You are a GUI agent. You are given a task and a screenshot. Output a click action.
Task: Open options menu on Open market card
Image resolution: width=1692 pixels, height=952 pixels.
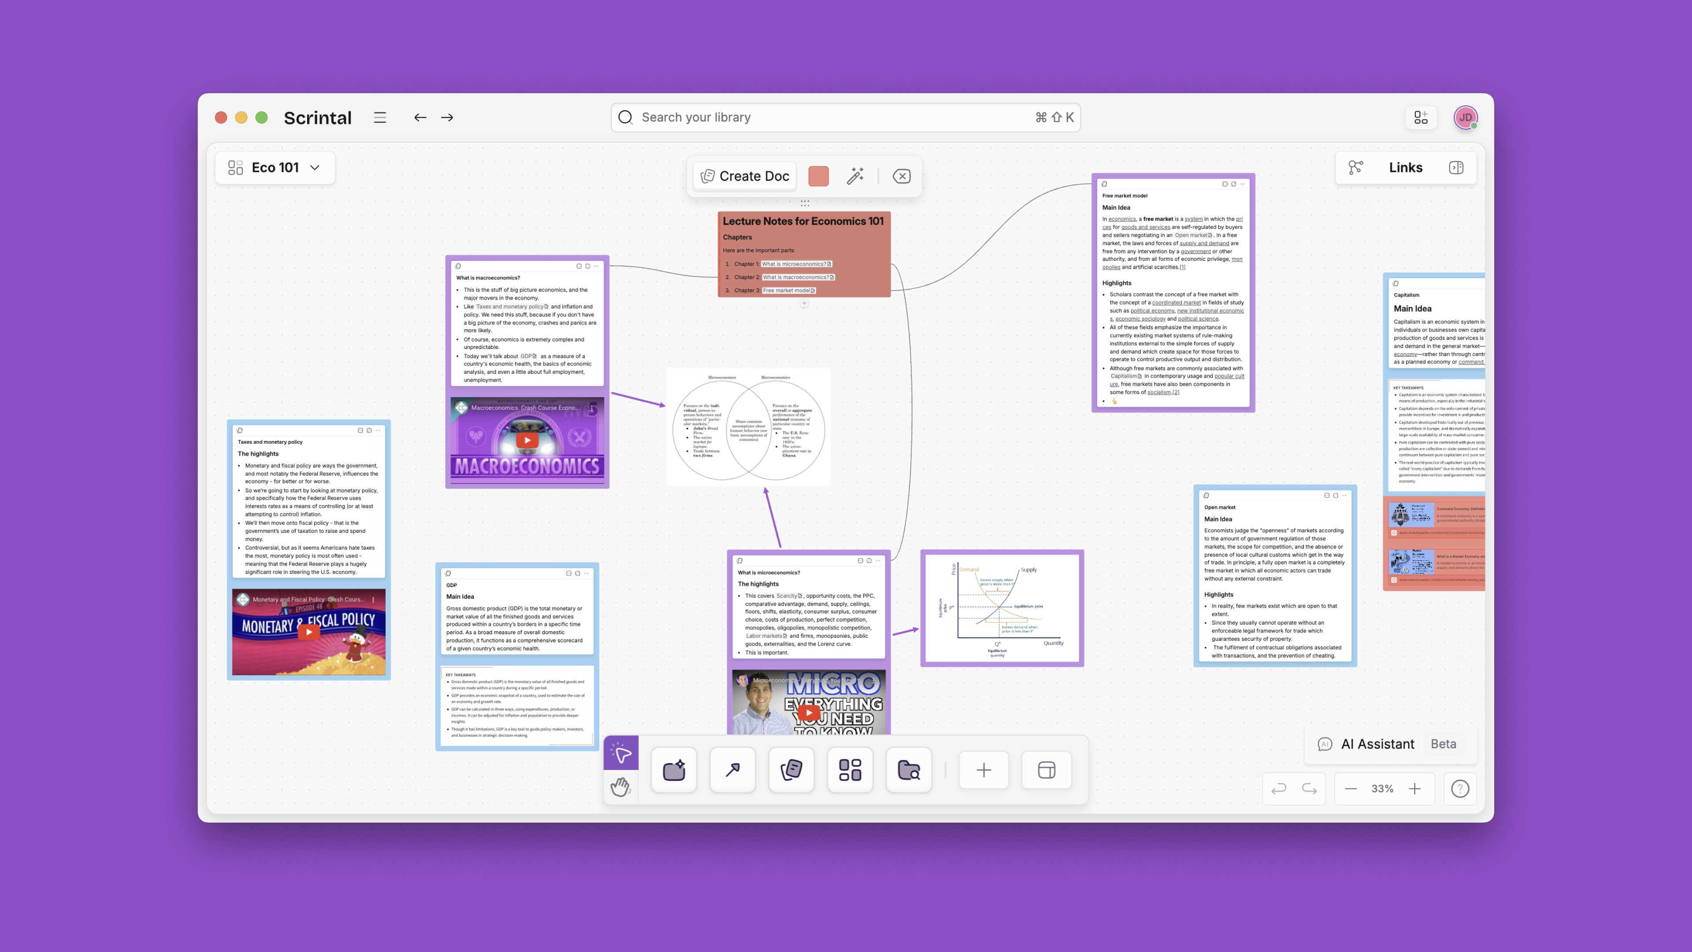[1344, 495]
